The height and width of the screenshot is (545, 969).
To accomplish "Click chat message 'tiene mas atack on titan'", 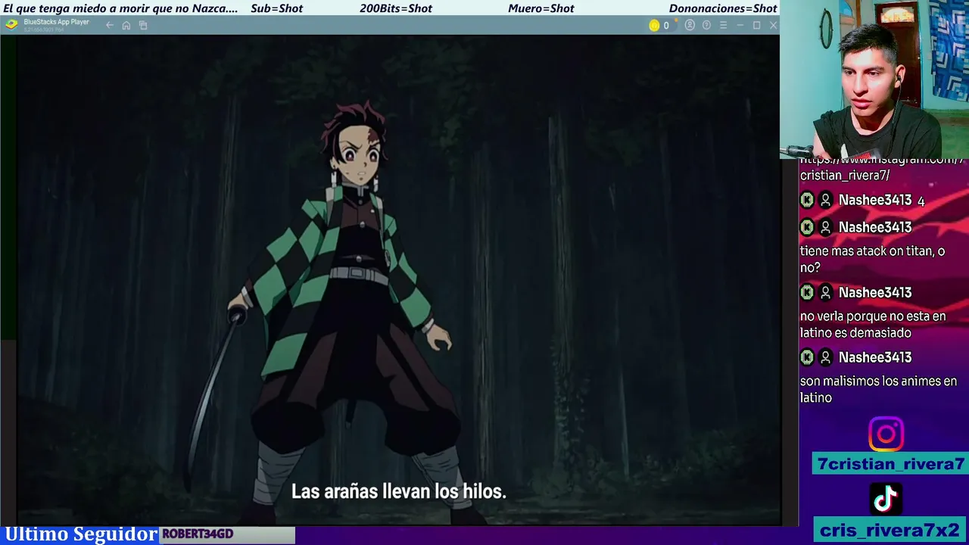I will coord(872,259).
